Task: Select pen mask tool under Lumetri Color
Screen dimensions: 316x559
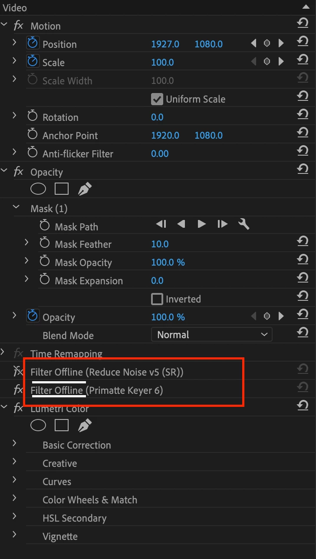Action: click(85, 426)
